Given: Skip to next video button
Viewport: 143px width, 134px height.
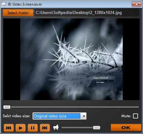Looking at the screenshot, I should (45, 128).
